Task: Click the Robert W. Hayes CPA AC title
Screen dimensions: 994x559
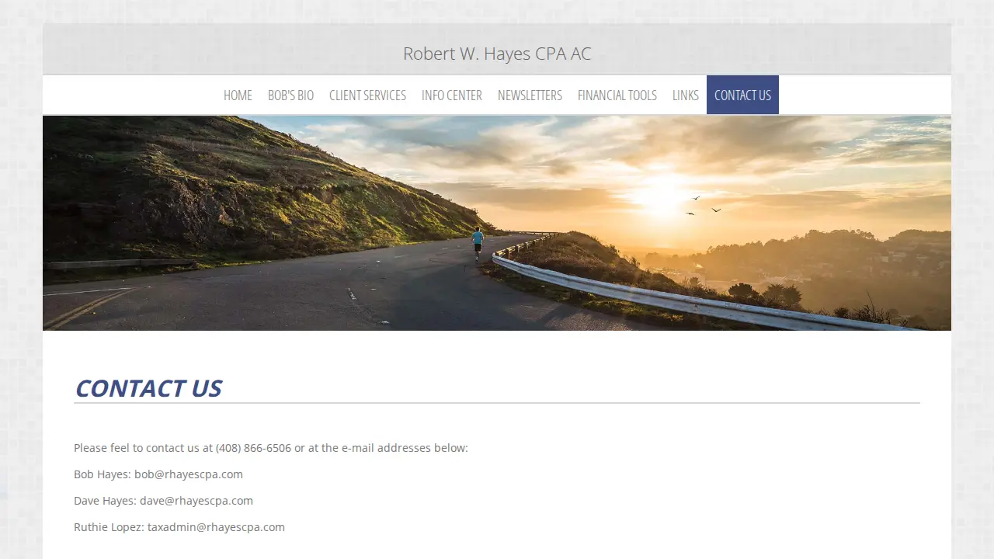Action: coord(497,54)
